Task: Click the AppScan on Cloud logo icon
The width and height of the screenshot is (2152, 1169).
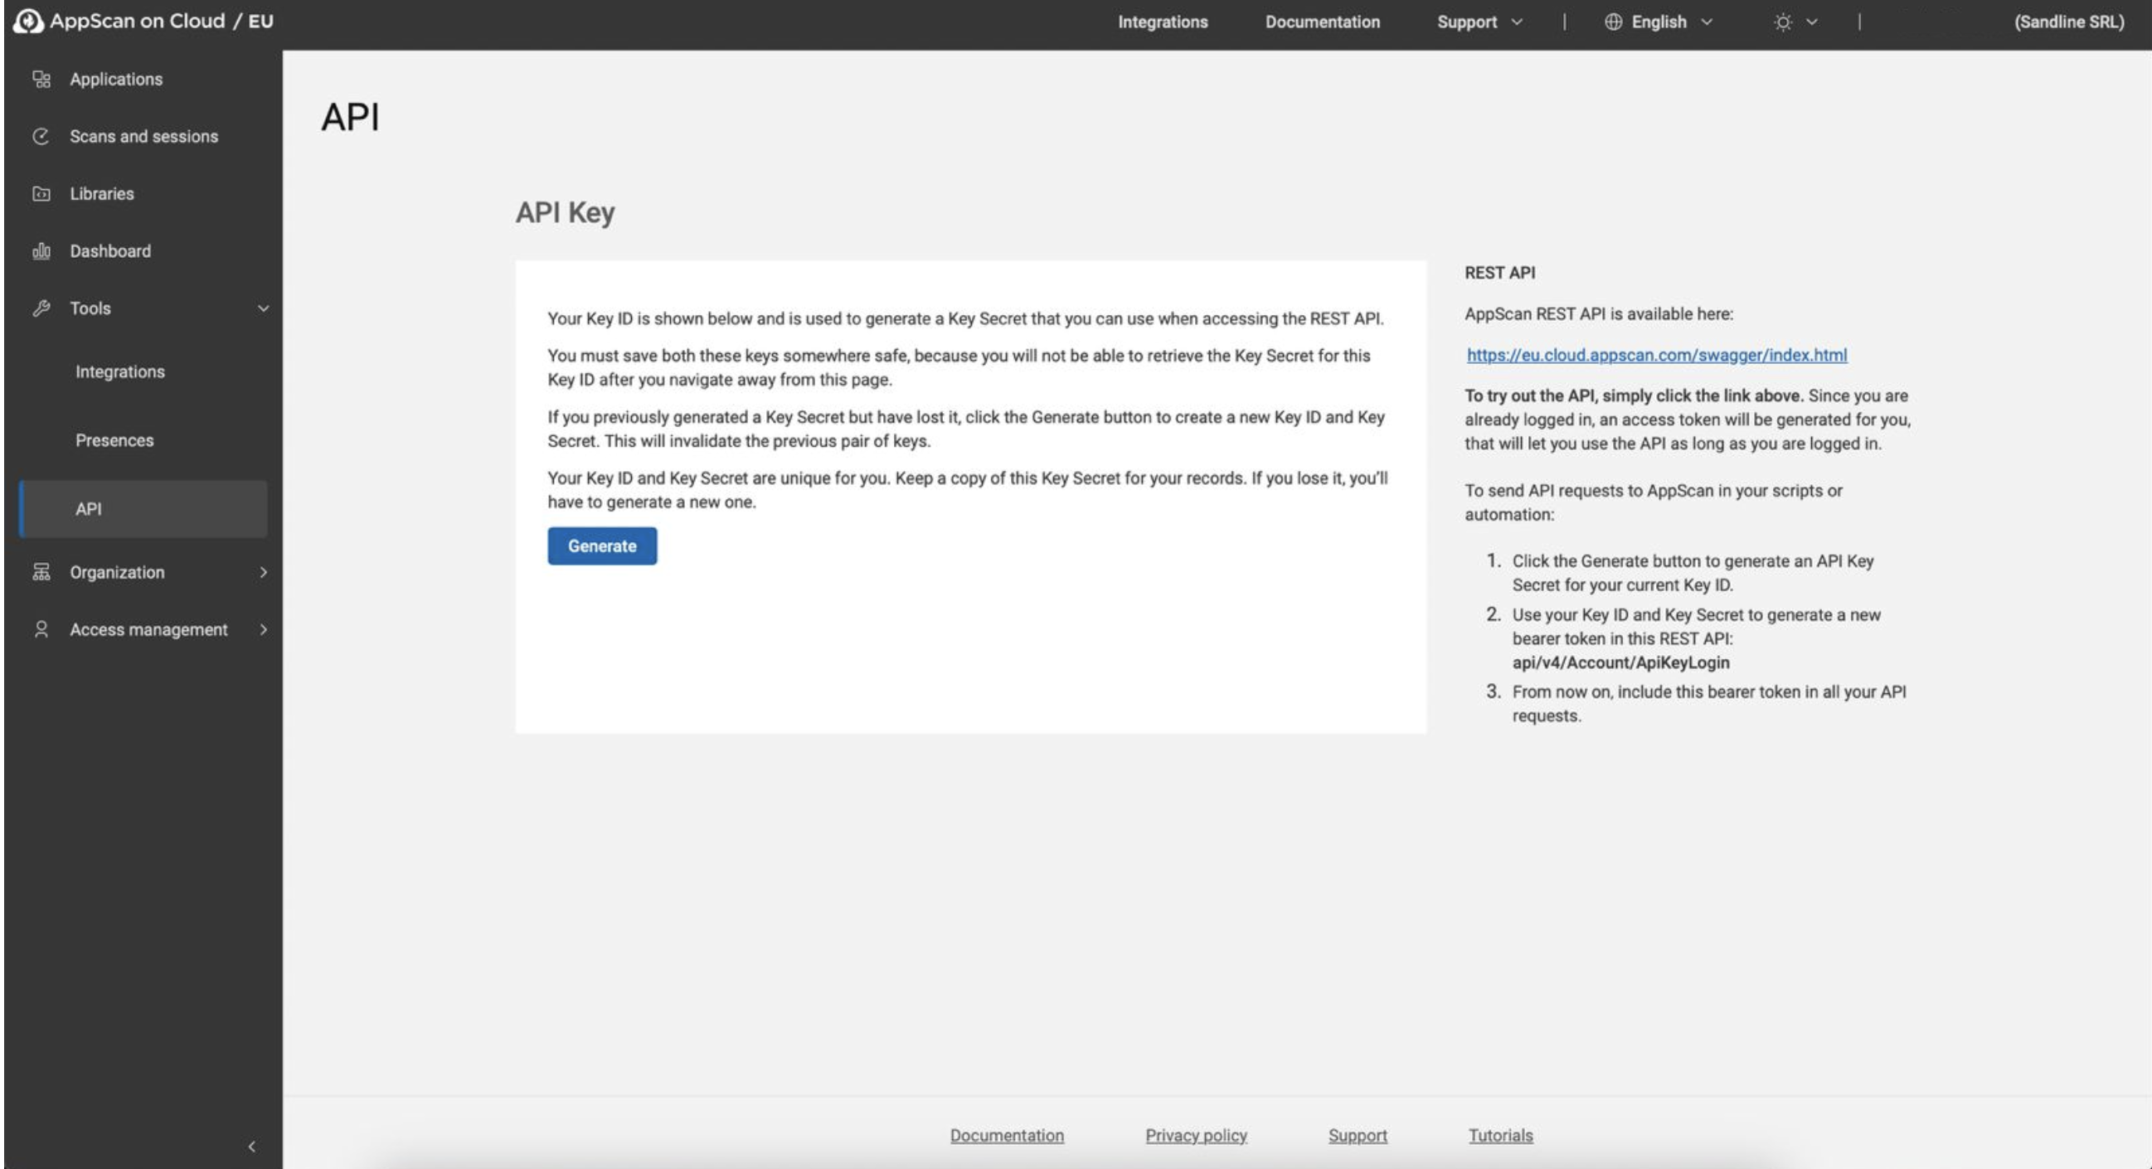Action: click(28, 22)
